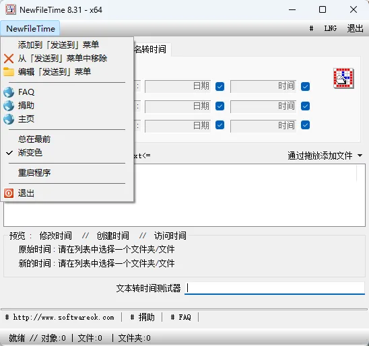369x346 pixels.
Task: Click status bar text 文件:0
Action: (90, 338)
